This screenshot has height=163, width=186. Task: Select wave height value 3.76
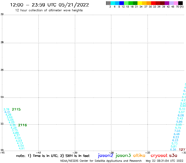[6, 109]
